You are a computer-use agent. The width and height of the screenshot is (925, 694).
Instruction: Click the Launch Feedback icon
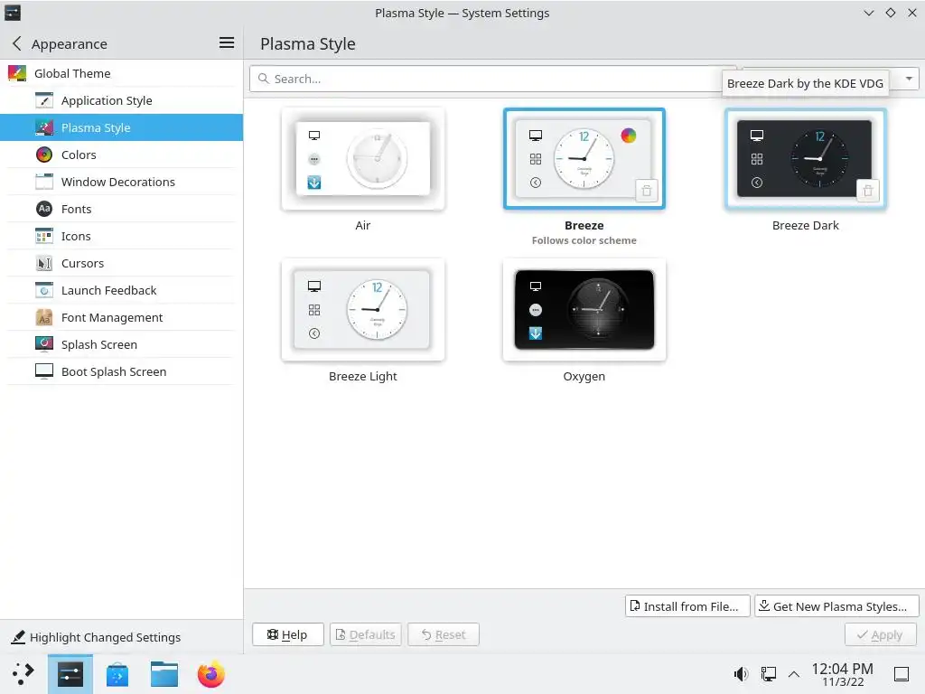(x=44, y=290)
